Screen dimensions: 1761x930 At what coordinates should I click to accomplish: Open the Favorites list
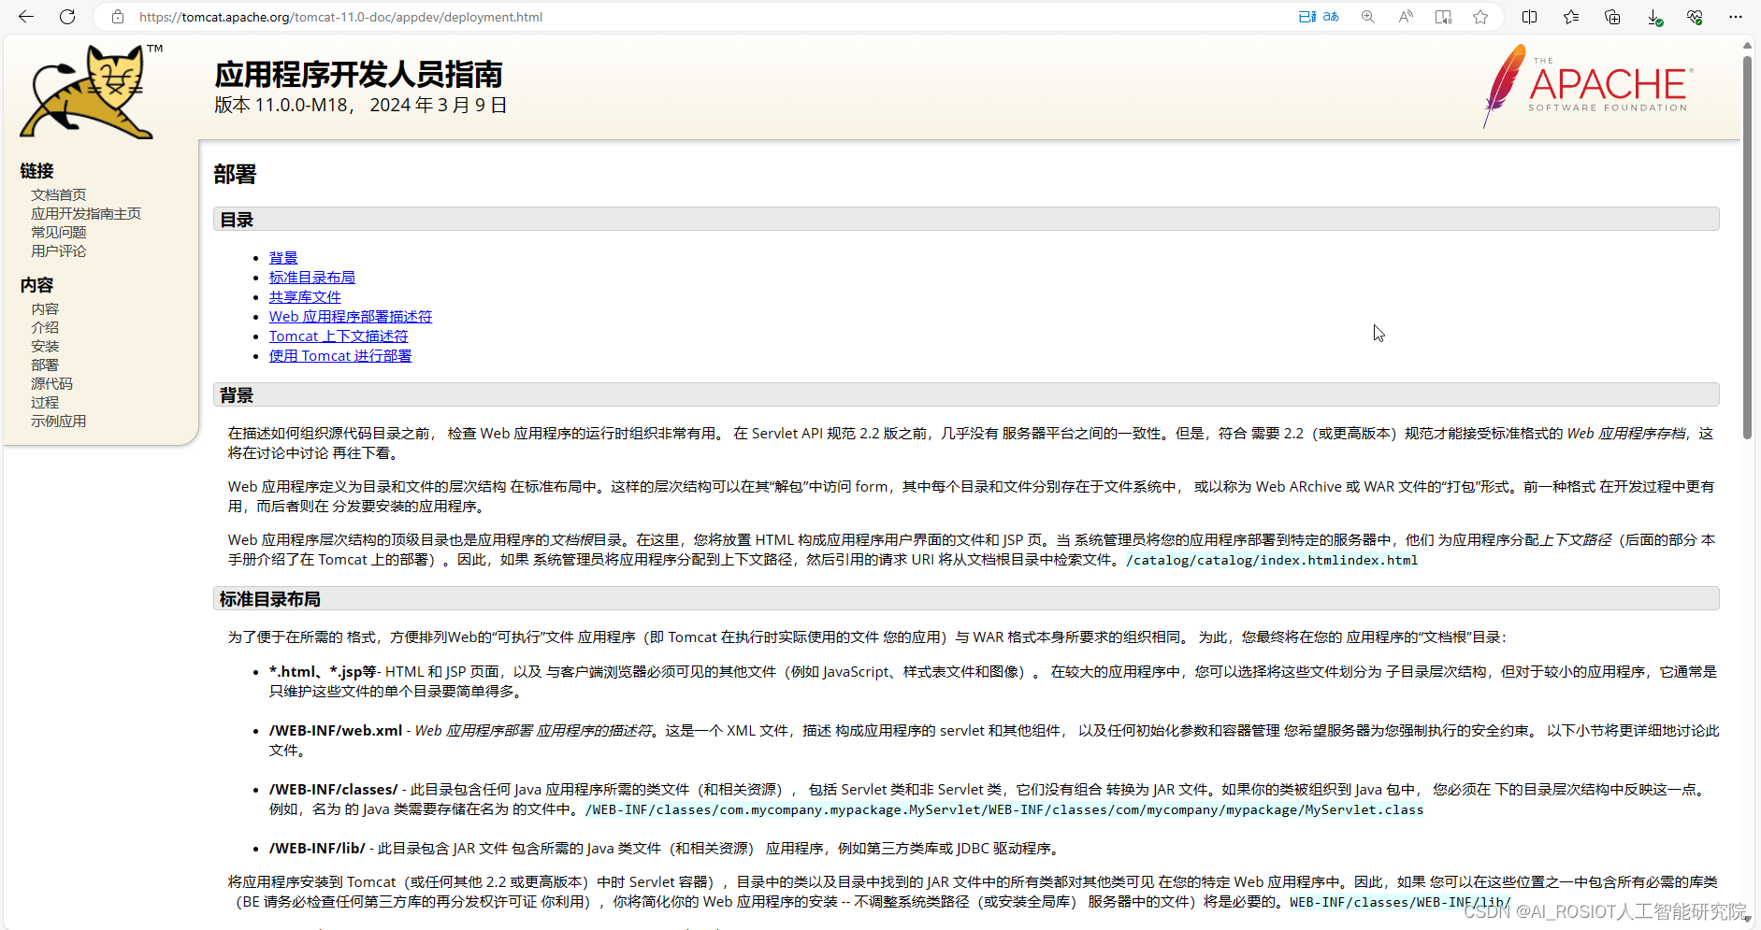(1571, 17)
